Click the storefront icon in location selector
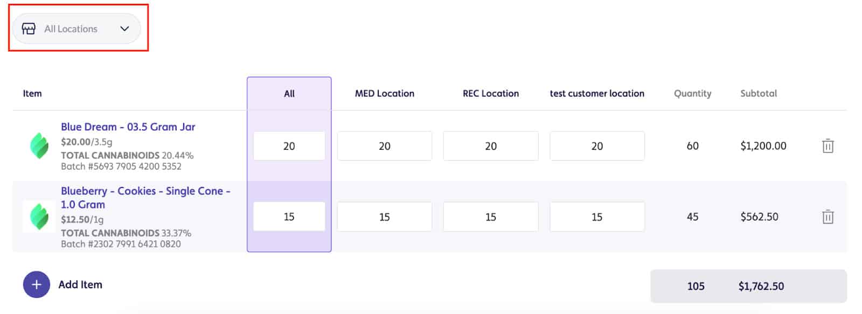 pos(29,29)
